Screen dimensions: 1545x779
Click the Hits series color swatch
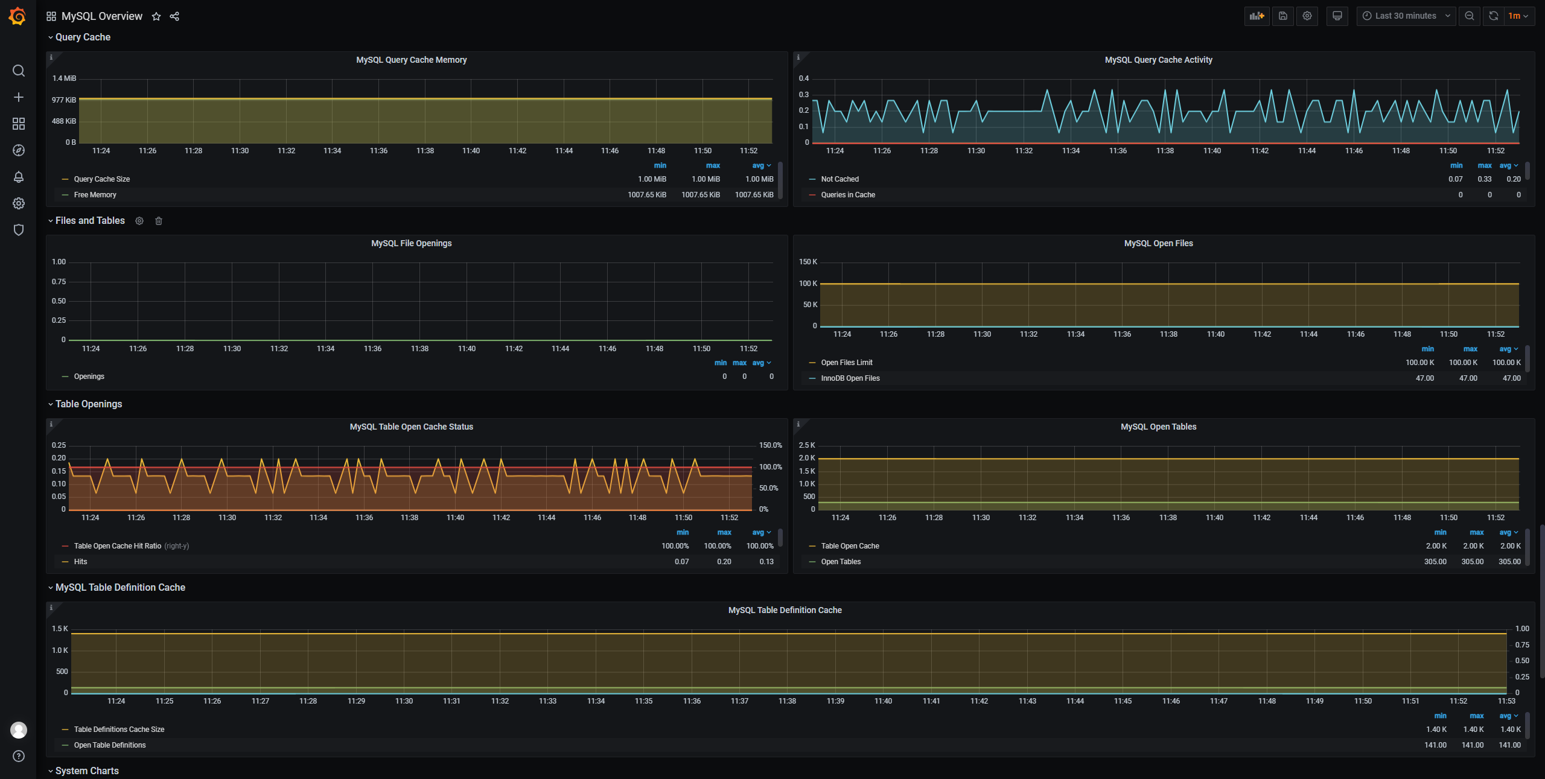[65, 562]
